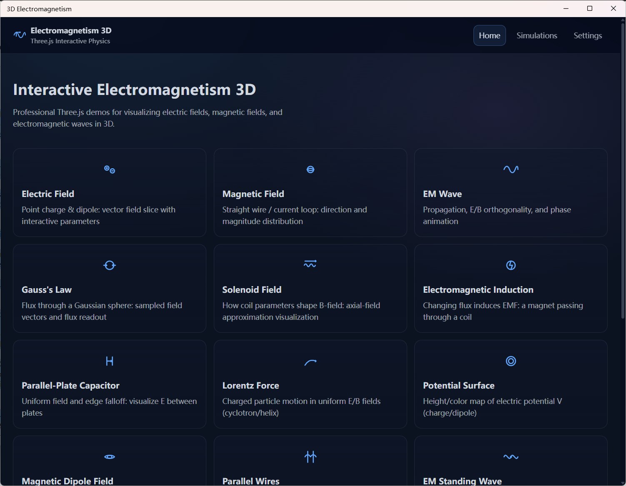
Task: Click the EM Wave sine-wave icon
Action: 511,169
